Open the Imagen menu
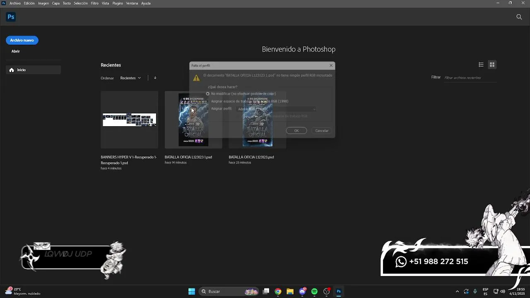 [43, 3]
